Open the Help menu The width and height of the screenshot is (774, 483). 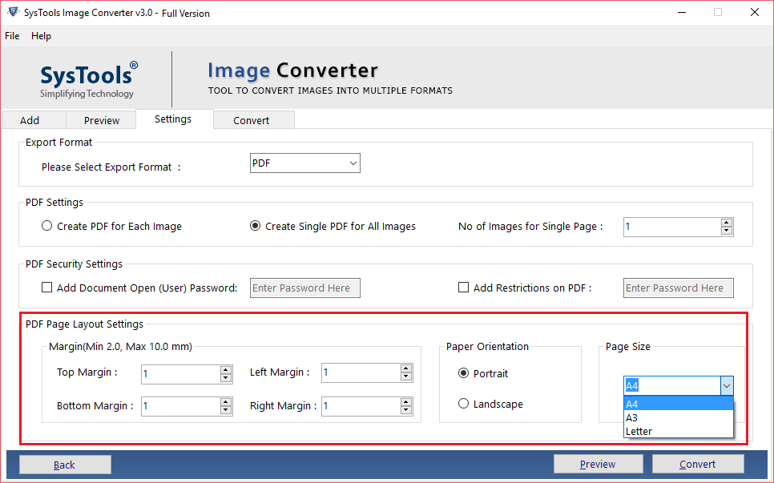[x=41, y=36]
